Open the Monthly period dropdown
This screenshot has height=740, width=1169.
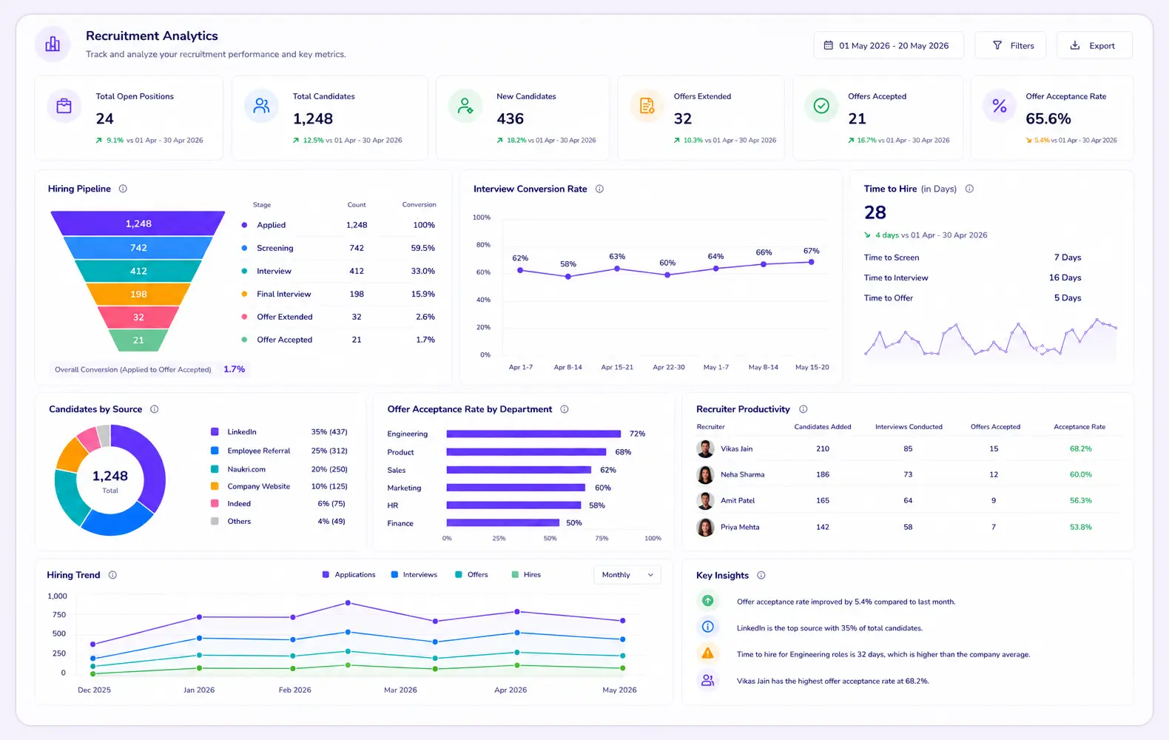coord(627,575)
